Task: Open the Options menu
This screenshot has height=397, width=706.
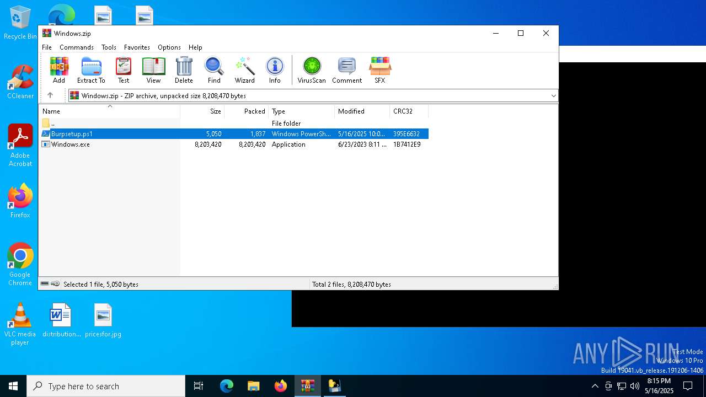Action: pyautogui.click(x=169, y=47)
